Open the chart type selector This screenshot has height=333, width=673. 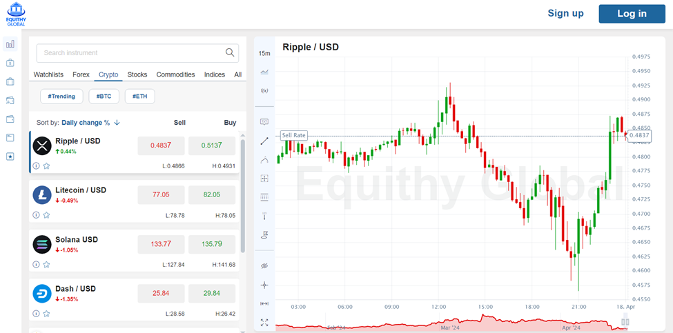tap(264, 72)
